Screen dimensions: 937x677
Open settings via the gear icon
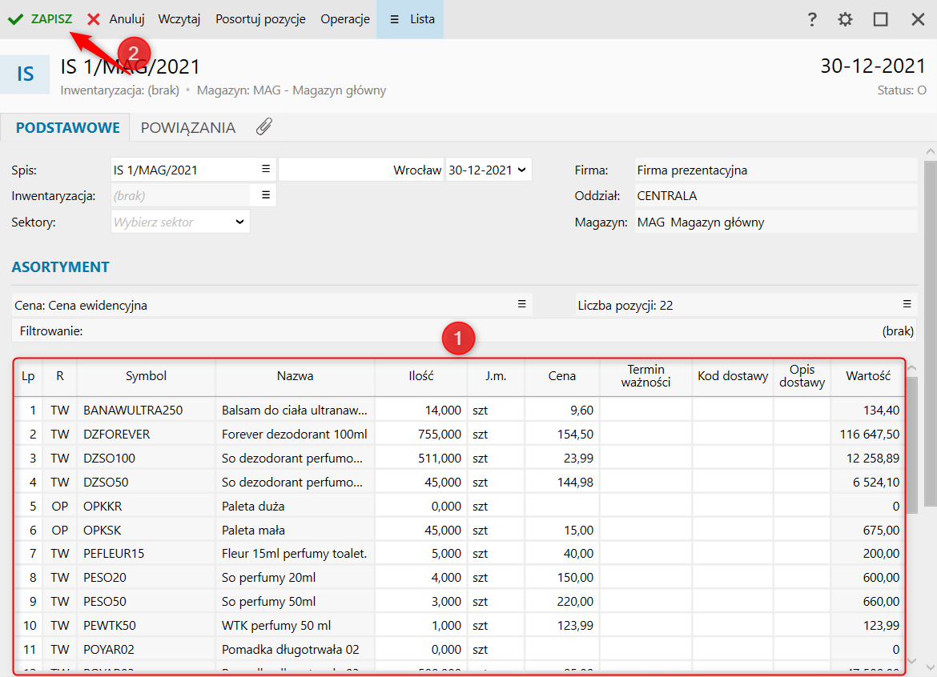coord(846,19)
